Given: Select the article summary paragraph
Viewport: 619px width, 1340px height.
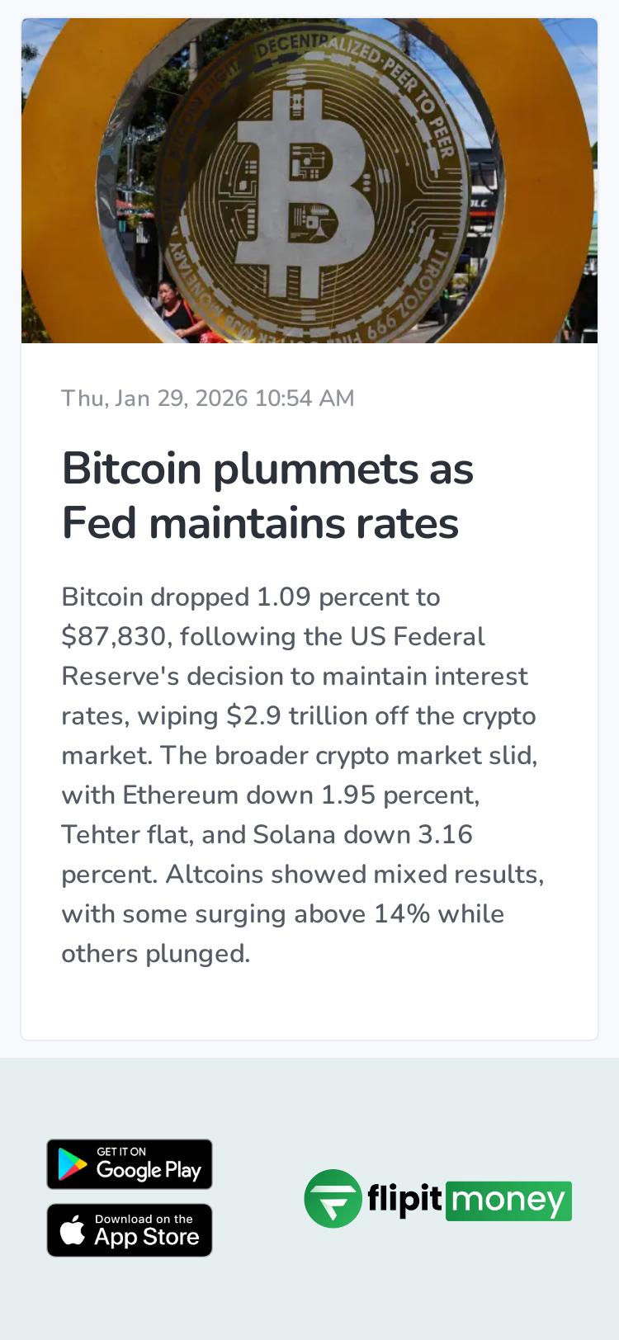Looking at the screenshot, I should click(303, 774).
